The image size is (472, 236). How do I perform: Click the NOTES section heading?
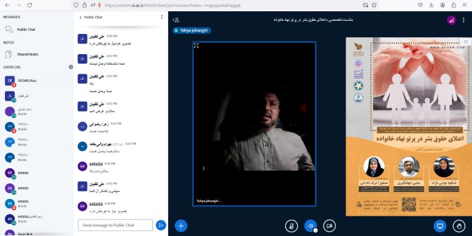click(x=9, y=43)
